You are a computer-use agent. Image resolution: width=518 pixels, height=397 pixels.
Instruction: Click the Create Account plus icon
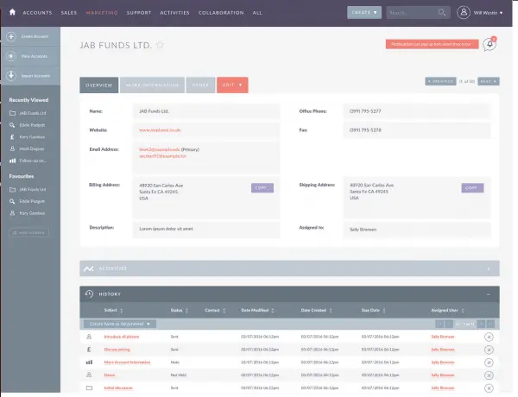(x=11, y=36)
